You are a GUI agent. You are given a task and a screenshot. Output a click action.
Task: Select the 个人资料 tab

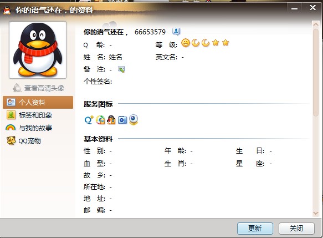point(38,102)
